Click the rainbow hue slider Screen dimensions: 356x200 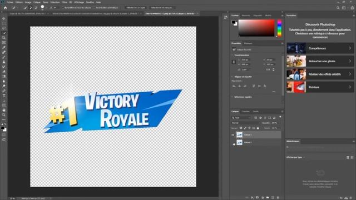[x=279, y=28]
